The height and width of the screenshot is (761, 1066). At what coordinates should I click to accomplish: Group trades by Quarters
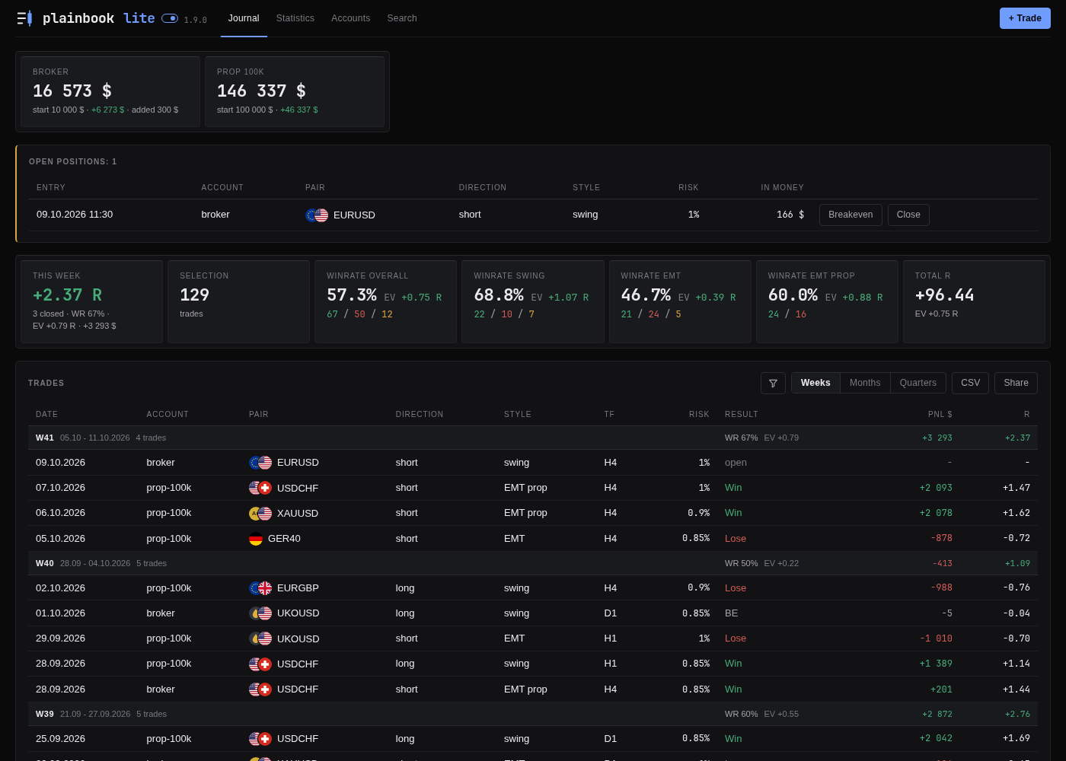(918, 383)
